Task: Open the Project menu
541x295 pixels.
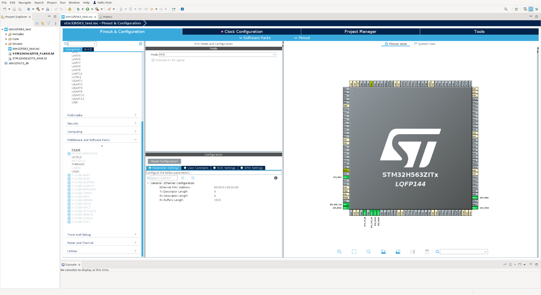Action: 52,2
